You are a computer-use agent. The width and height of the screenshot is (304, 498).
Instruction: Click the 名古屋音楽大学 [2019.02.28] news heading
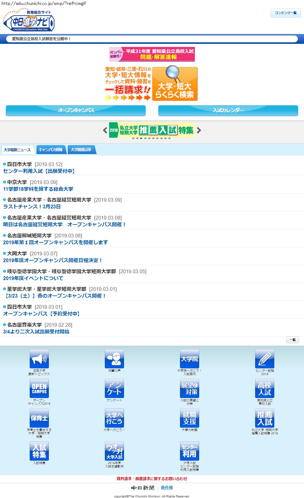40,325
